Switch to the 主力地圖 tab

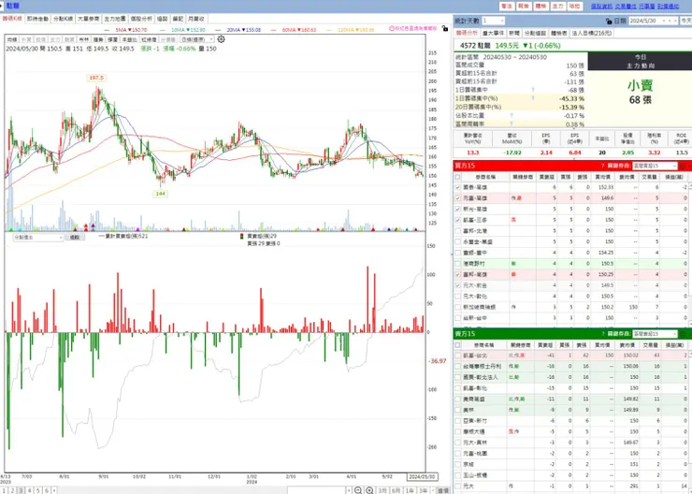coord(115,19)
